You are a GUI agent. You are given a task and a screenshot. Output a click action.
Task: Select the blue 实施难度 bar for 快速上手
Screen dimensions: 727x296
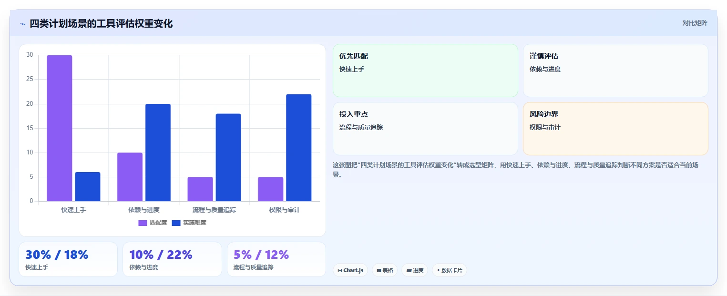(x=88, y=186)
